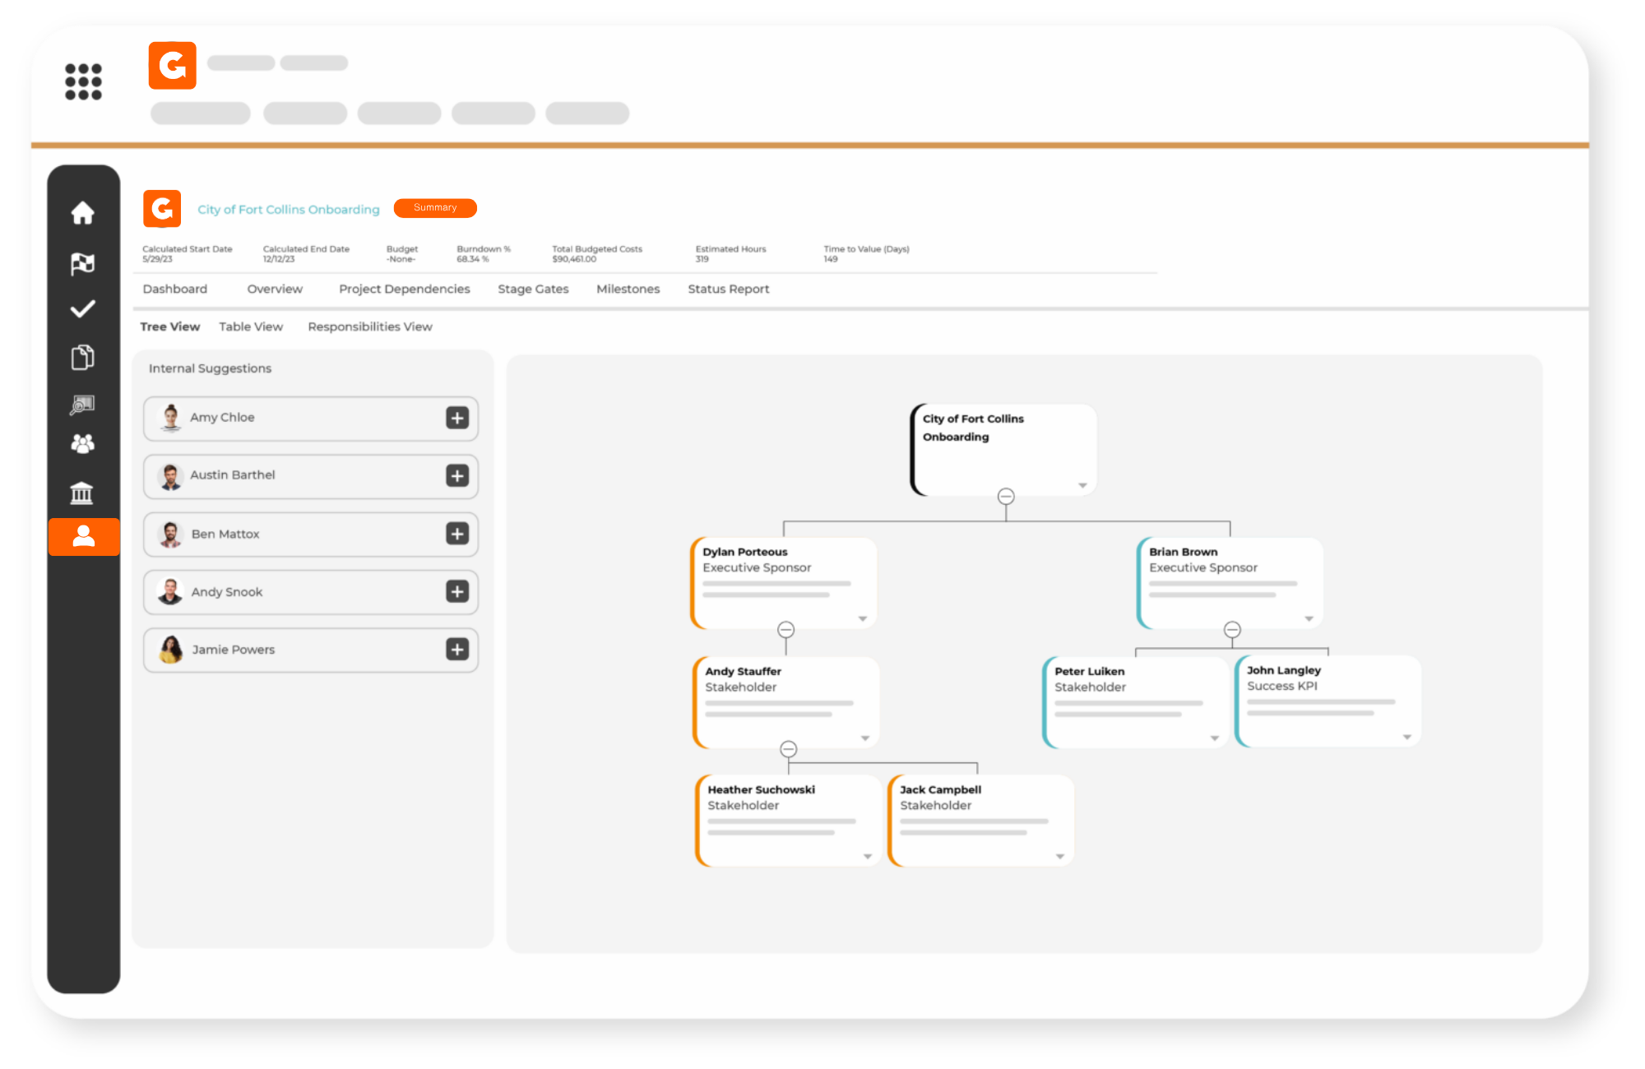Image resolution: width=1645 pixels, height=1069 pixels.
Task: Open the checkmark tasks sidebar icon
Action: [x=82, y=309]
